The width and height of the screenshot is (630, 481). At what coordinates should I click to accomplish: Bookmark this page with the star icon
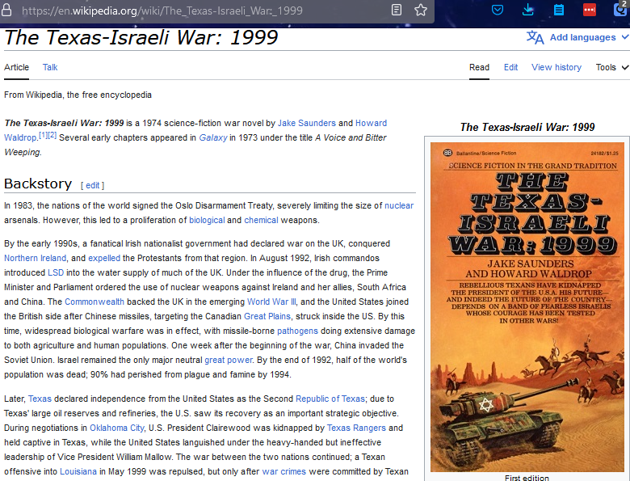421,10
